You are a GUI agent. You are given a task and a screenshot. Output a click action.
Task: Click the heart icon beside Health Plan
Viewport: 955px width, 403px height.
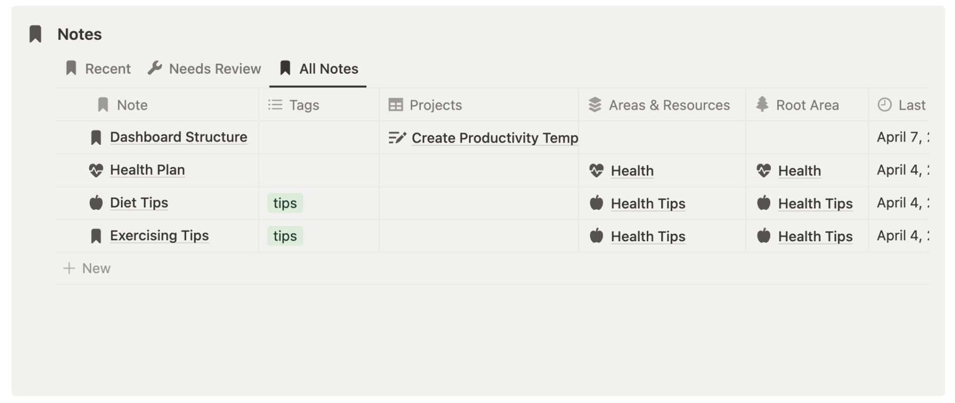click(x=96, y=170)
